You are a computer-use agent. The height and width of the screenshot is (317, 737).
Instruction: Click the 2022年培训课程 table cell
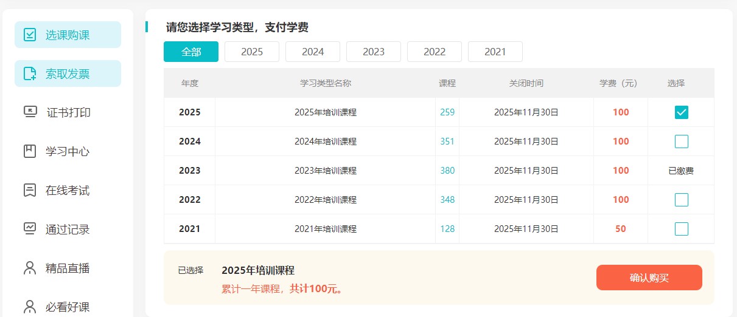coord(326,200)
